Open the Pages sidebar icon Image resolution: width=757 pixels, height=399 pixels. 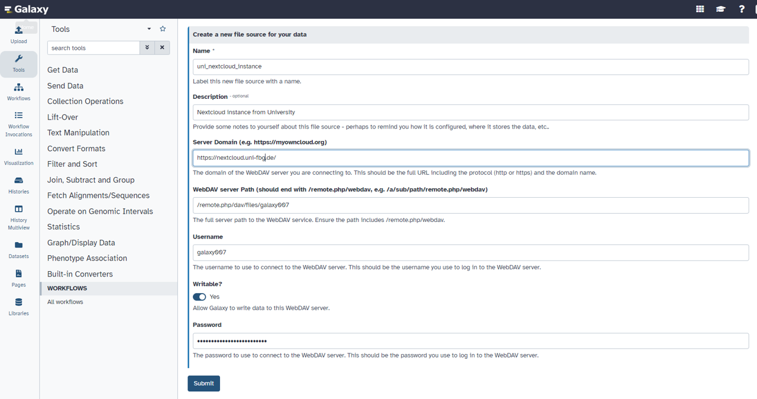[x=18, y=276]
